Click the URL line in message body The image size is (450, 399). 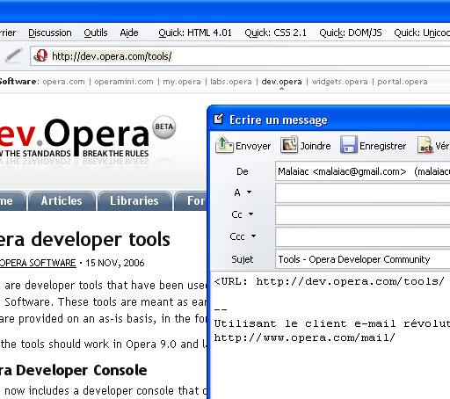point(330,281)
